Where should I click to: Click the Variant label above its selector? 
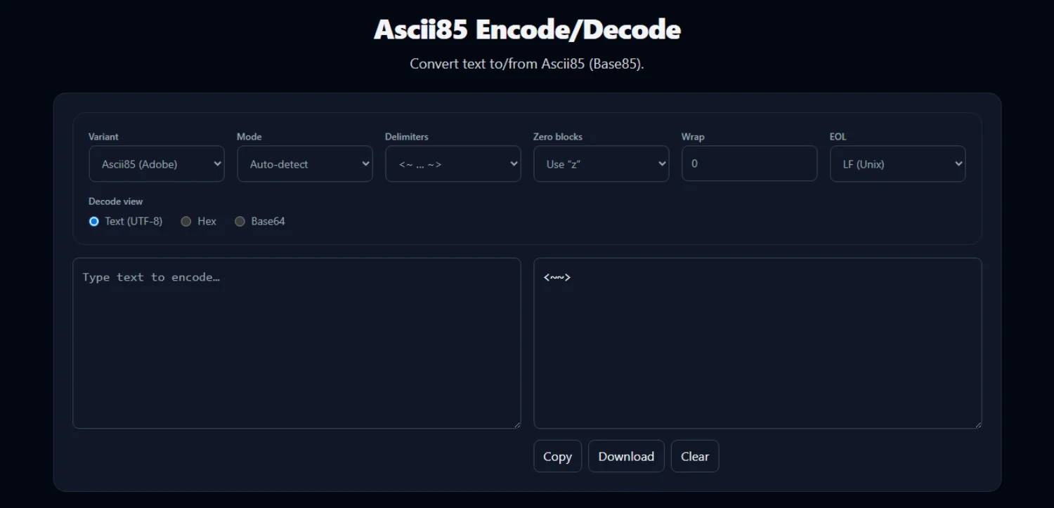pyautogui.click(x=103, y=136)
